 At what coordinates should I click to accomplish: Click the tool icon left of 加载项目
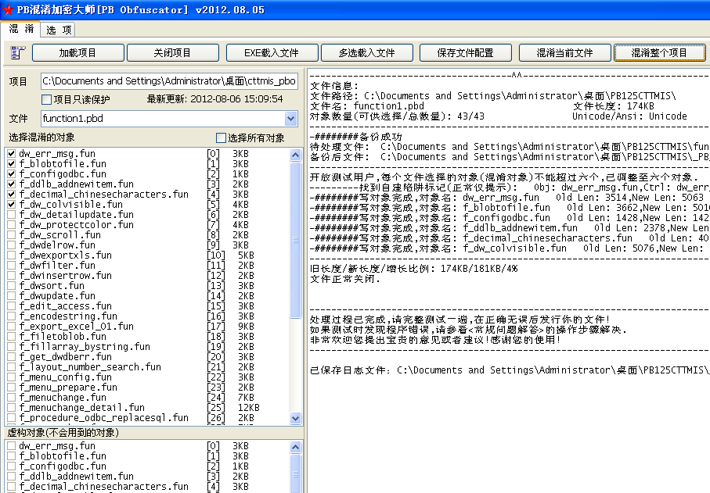point(18,53)
